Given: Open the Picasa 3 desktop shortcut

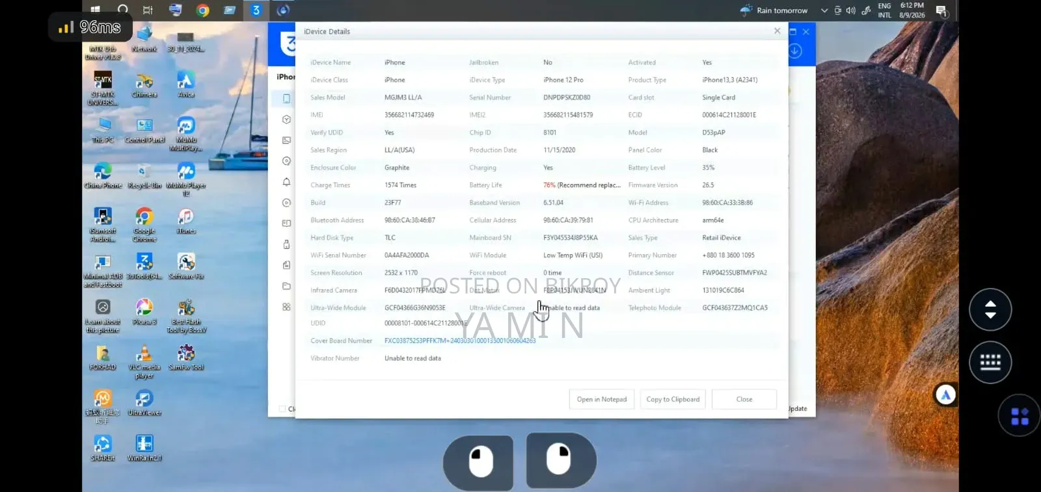Looking at the screenshot, I should pyautogui.click(x=144, y=312).
